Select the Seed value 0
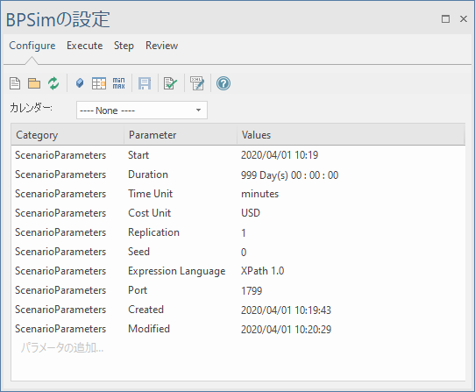The width and height of the screenshot is (475, 392). [244, 252]
